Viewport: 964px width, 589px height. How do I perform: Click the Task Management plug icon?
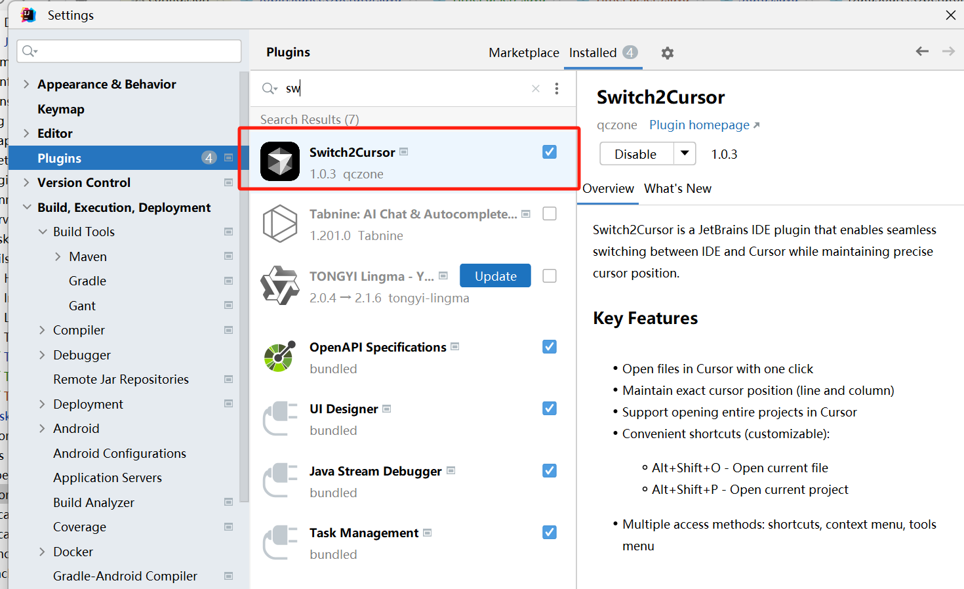[280, 542]
